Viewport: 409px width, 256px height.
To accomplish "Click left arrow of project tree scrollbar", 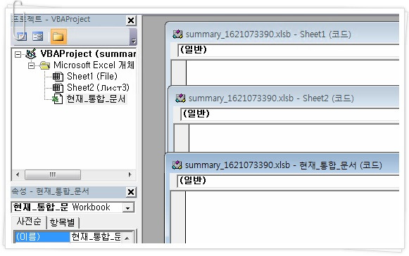I will point(18,174).
